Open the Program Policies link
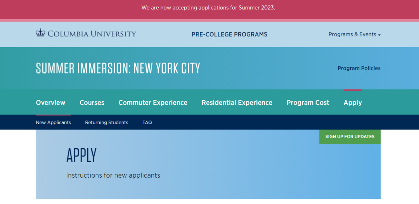Screen dimensions: 419x204 (x=359, y=68)
